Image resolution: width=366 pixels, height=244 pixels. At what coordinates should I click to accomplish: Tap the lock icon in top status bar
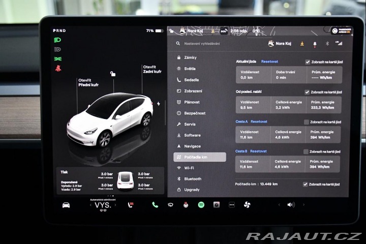click(x=171, y=31)
